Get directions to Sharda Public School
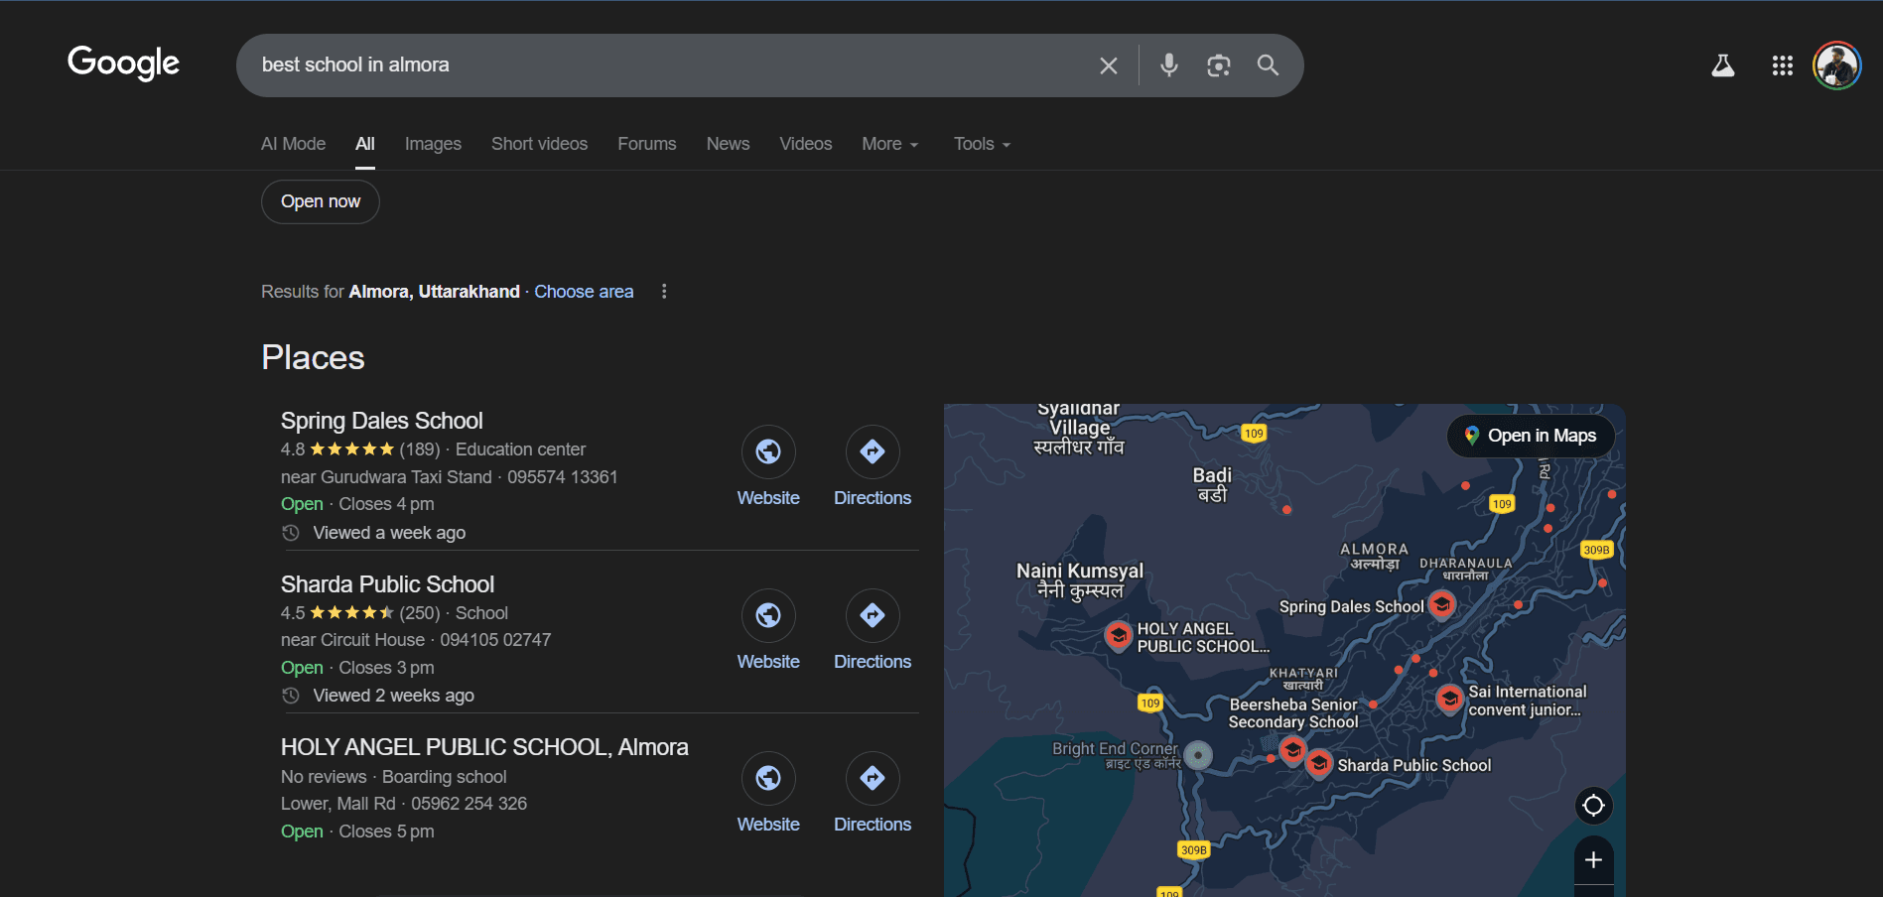 [872, 616]
